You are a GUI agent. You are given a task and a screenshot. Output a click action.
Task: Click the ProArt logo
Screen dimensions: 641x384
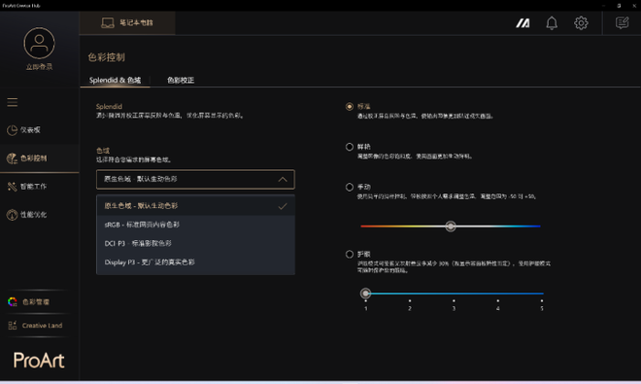coord(39,361)
